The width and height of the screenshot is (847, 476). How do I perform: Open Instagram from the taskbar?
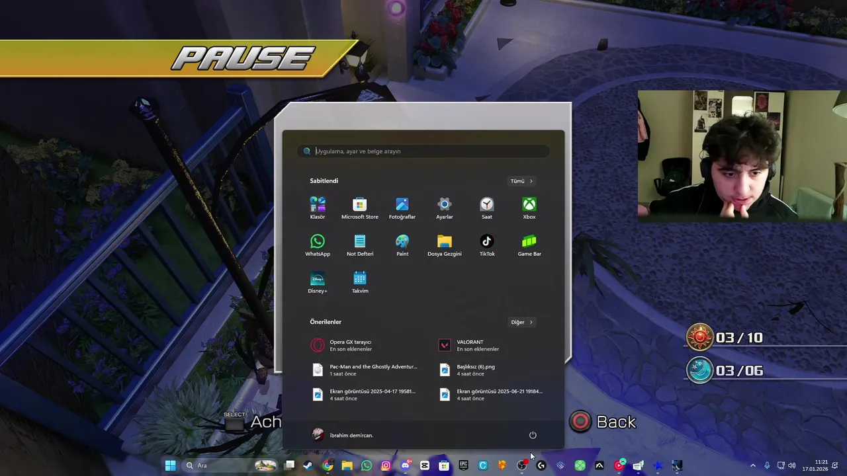pyautogui.click(x=386, y=465)
